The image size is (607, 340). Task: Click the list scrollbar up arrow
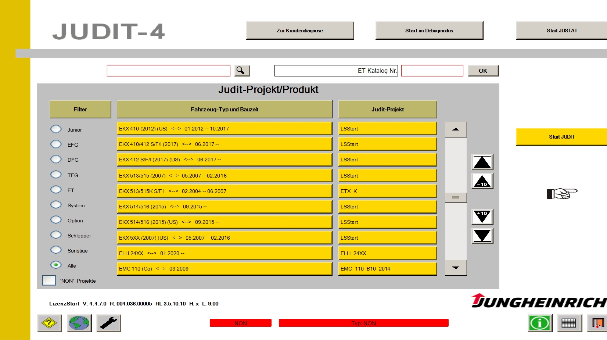tap(456, 129)
